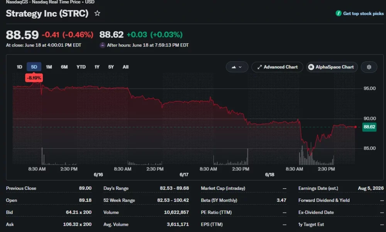This screenshot has height=232, width=386.
Task: Show the YTD chart range
Action: (x=81, y=67)
